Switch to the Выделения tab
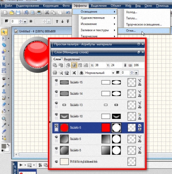172x174 pixels. pos(72,59)
